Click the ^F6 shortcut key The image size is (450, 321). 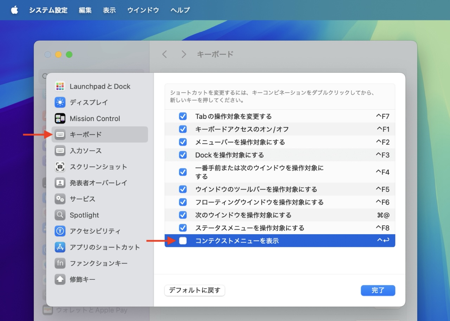(383, 202)
